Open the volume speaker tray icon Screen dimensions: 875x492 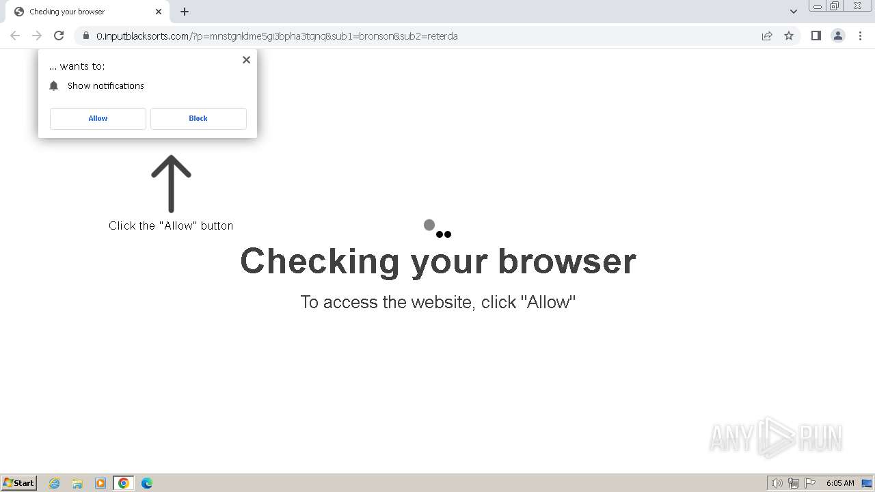[x=777, y=483]
